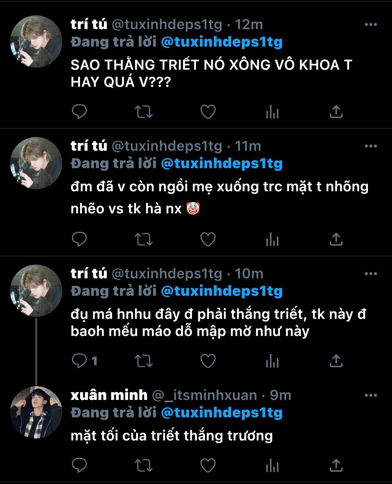Image resolution: width=392 pixels, height=484 pixels.
Task: Open the @tuxinhdeps1tg link in xuân minh's reply
Action: coord(222,413)
